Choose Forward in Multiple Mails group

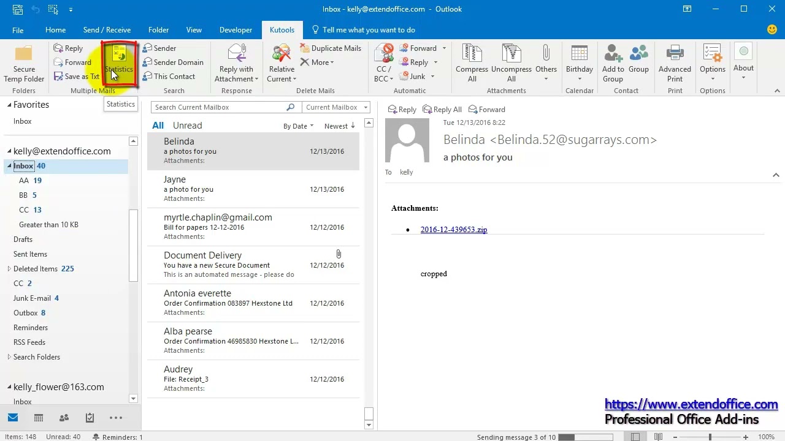pos(72,62)
